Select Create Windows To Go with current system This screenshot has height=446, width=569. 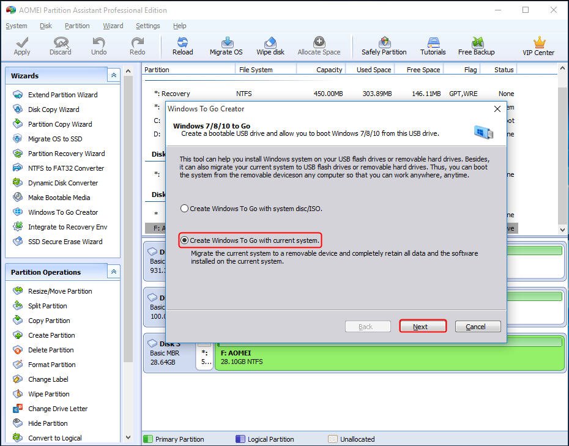pyautogui.click(x=250, y=240)
